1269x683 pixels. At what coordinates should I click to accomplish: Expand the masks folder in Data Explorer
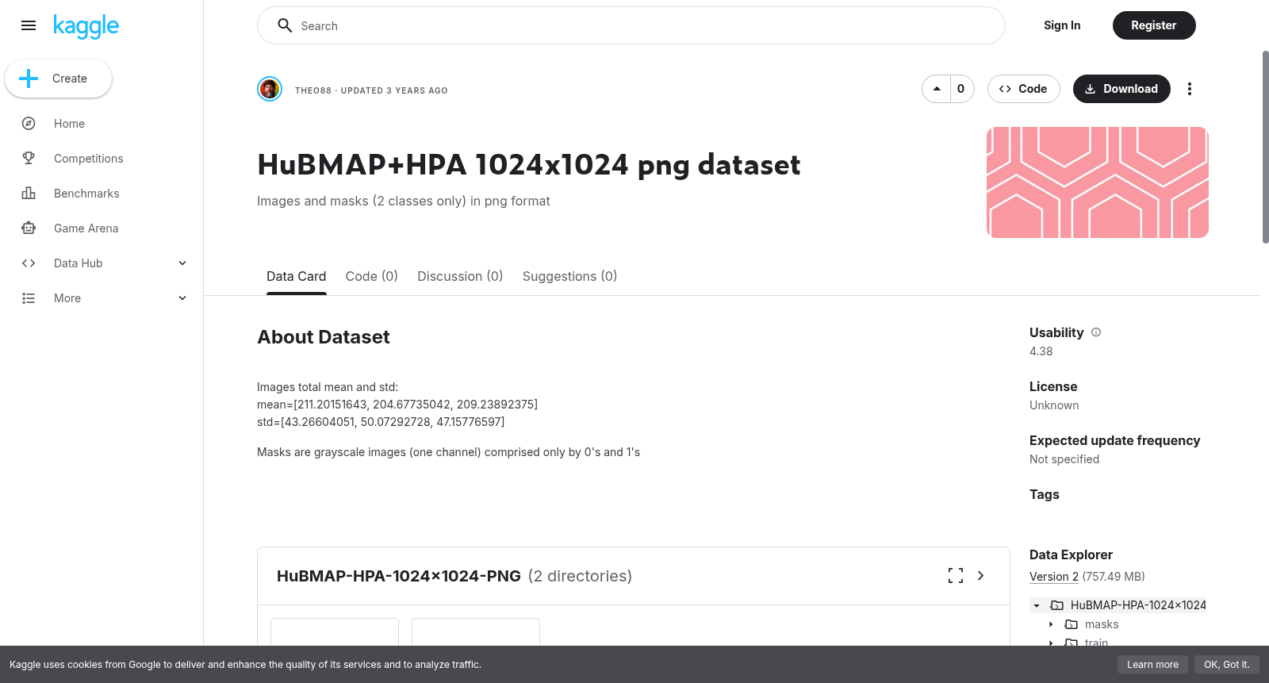[x=1051, y=624]
